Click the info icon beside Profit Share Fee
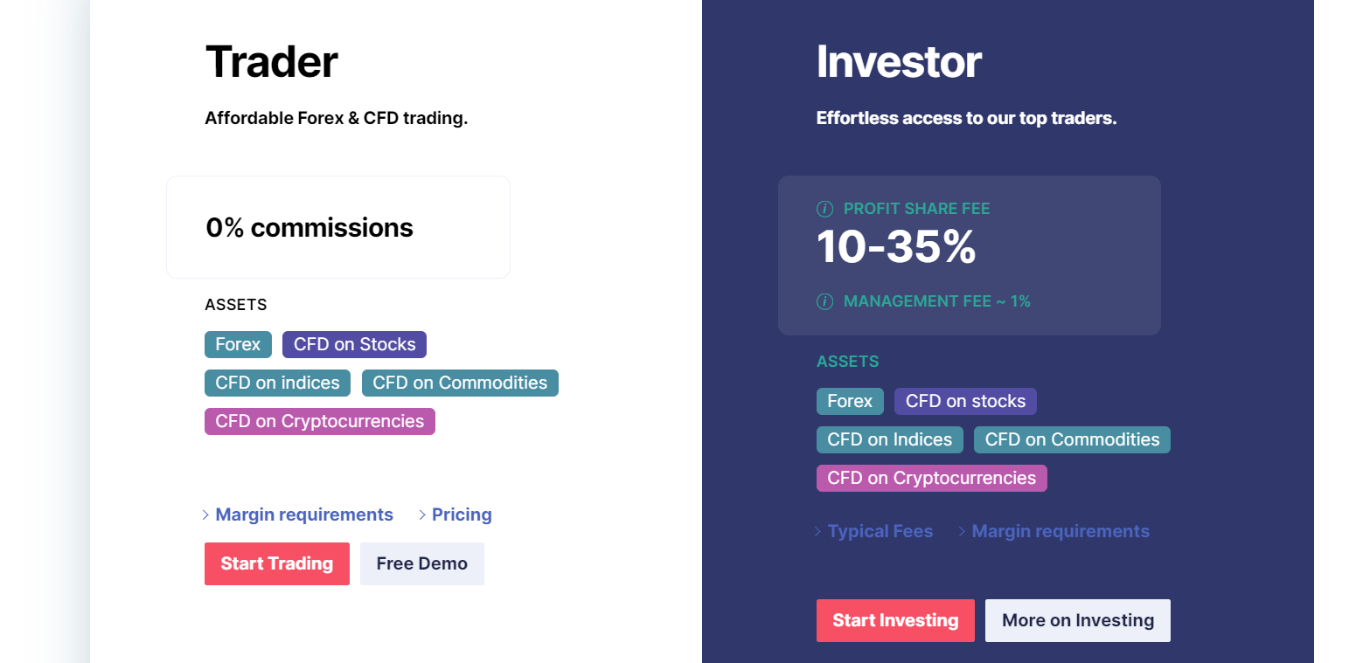Screen dimensions: 1363x663 (824, 209)
